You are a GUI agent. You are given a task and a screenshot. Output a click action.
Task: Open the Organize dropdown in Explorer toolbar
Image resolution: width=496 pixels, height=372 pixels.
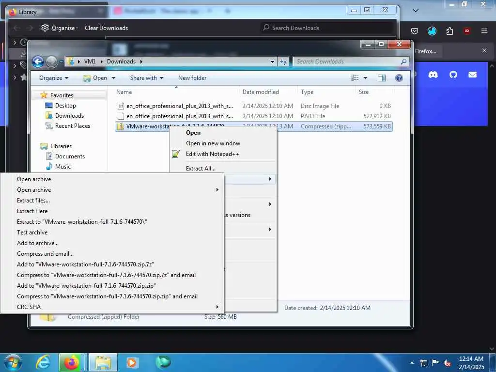coord(53,78)
